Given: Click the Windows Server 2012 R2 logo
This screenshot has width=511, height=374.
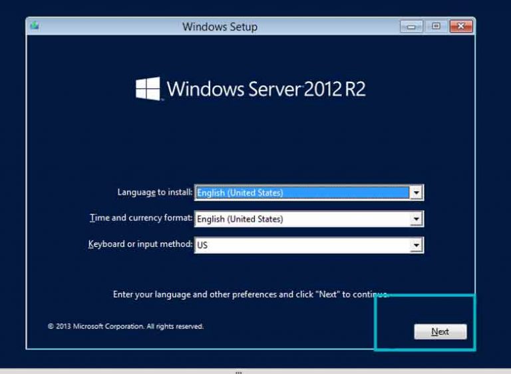Looking at the screenshot, I should coord(250,89).
